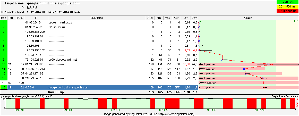Screen dimensions: 299x116
Task: Click the Avg column header
Action: 150,18
